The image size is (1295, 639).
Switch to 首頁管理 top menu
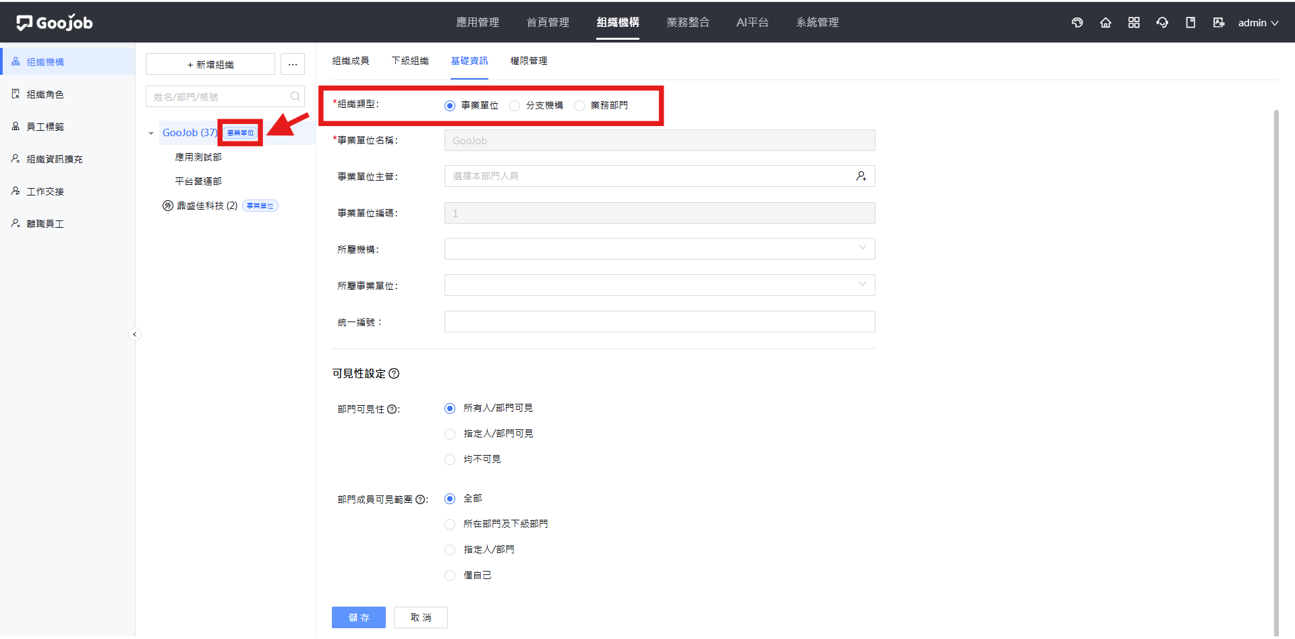pyautogui.click(x=548, y=22)
